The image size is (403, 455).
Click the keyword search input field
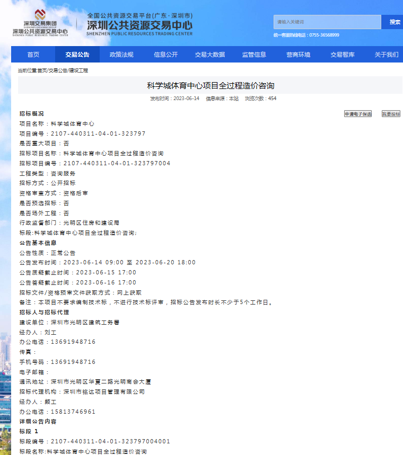327,22
